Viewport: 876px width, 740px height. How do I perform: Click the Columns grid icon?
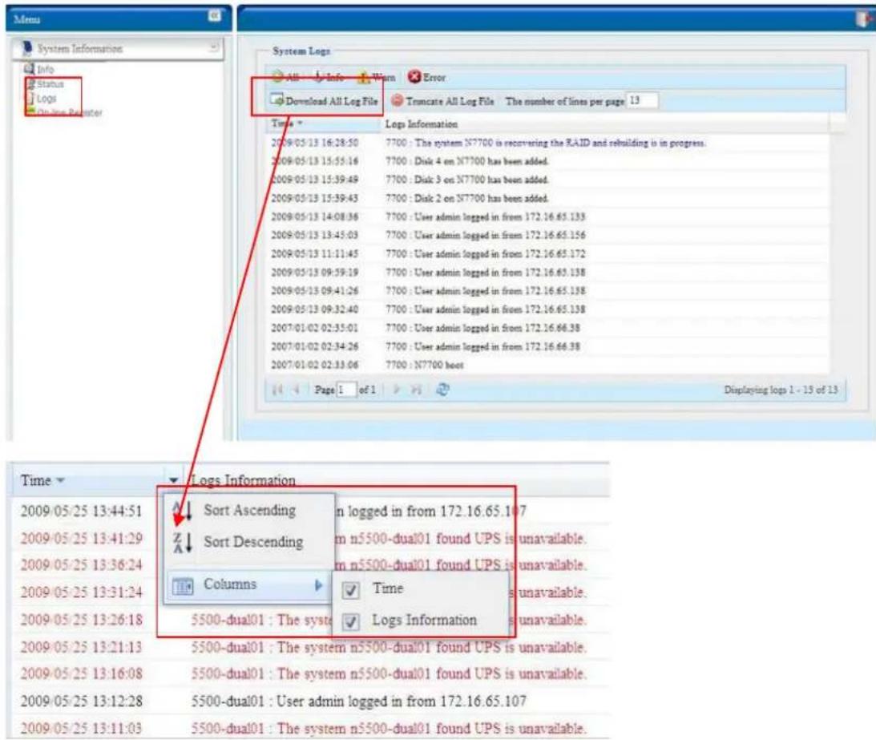183,586
